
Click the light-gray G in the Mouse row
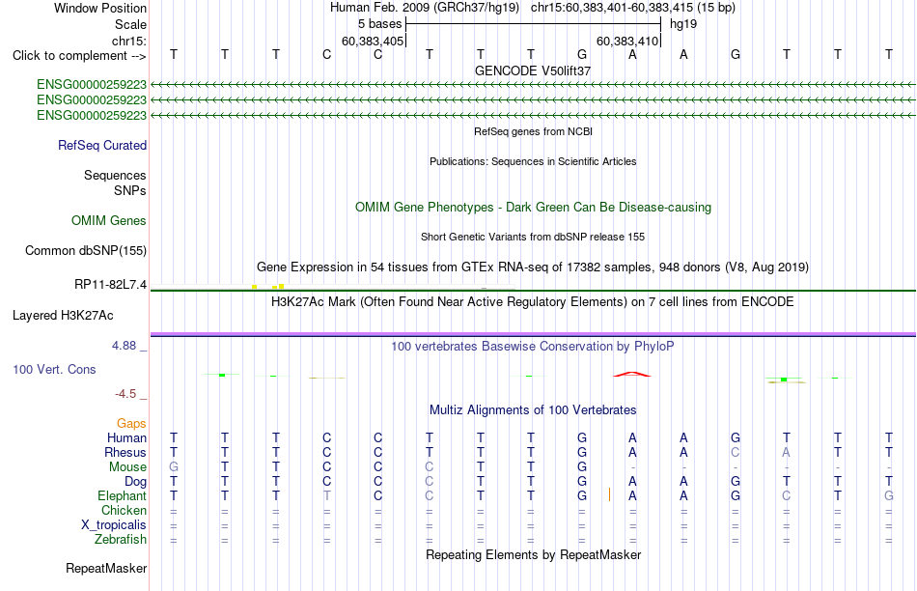click(x=174, y=467)
